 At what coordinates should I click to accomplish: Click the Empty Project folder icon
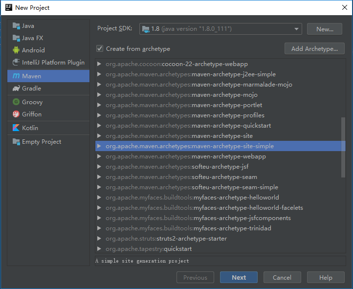(x=16, y=142)
